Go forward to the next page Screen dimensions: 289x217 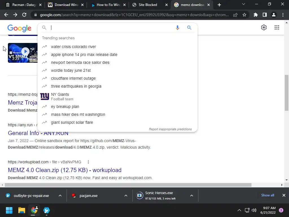15,15
